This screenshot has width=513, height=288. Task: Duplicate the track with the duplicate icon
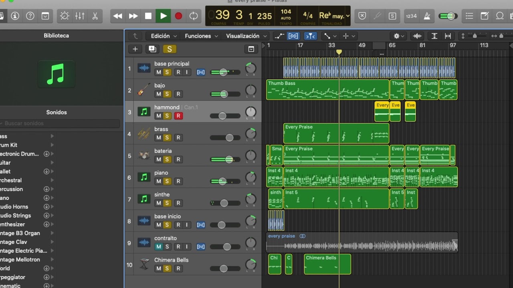[152, 49]
